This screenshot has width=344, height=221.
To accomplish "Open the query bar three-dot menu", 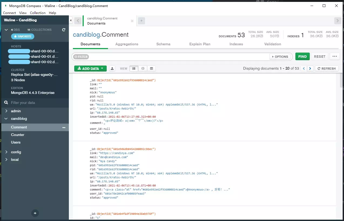I will tap(335, 56).
